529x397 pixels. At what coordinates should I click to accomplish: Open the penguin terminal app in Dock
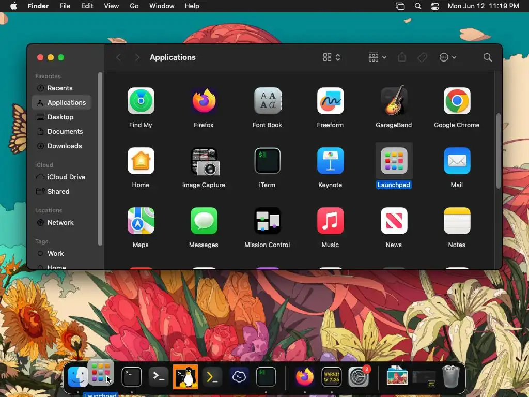click(x=185, y=377)
